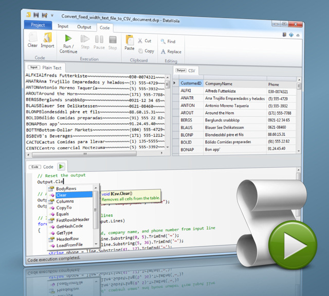This screenshot has width=329, height=296.
Task: Select the phone cell 0621-08460
Action: (282, 127)
